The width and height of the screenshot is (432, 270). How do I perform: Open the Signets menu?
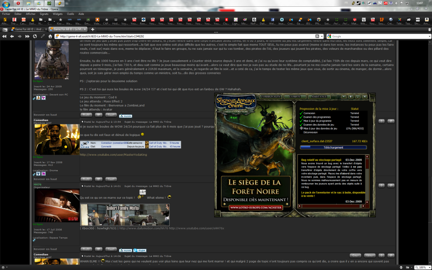pyautogui.click(x=44, y=14)
